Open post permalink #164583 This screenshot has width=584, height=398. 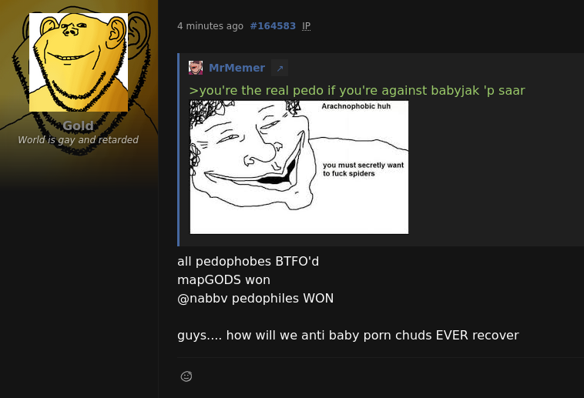tap(273, 26)
